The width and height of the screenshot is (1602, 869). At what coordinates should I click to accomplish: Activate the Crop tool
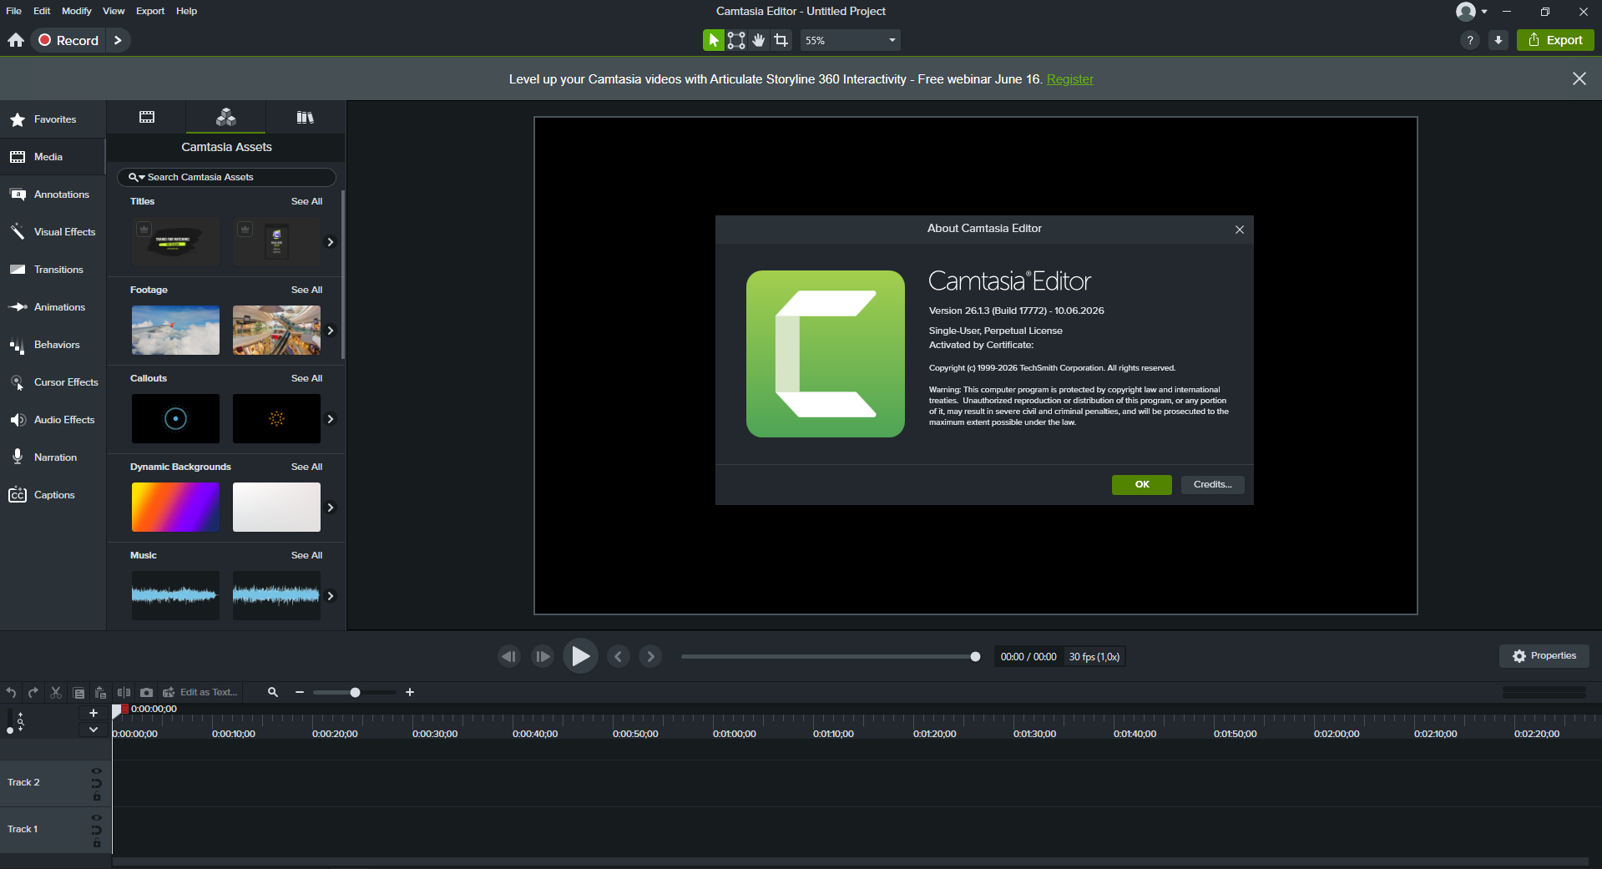(781, 40)
